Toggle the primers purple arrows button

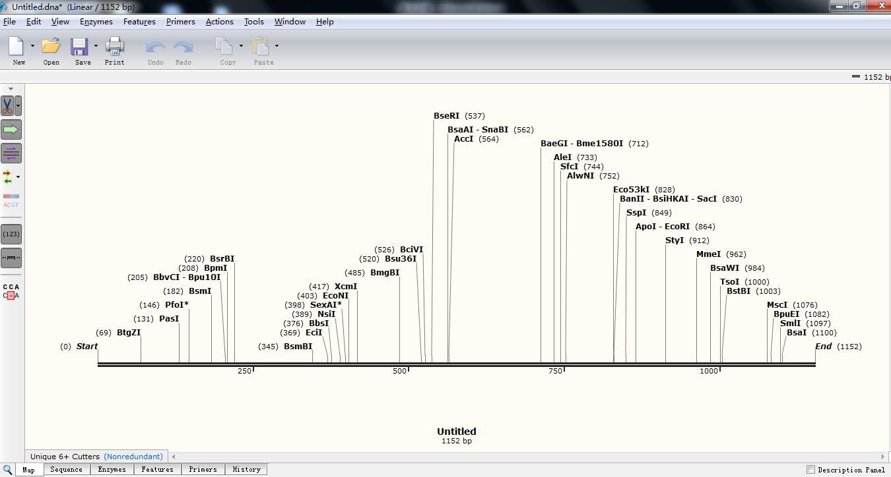click(11, 154)
